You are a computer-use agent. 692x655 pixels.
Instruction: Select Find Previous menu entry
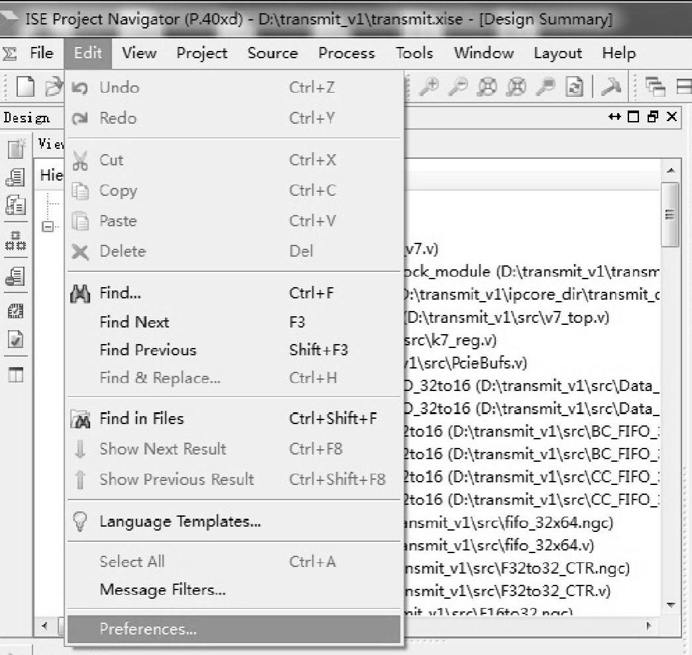point(234,350)
